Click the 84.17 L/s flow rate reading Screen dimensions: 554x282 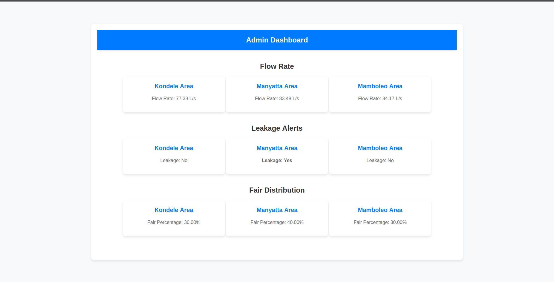(x=380, y=98)
